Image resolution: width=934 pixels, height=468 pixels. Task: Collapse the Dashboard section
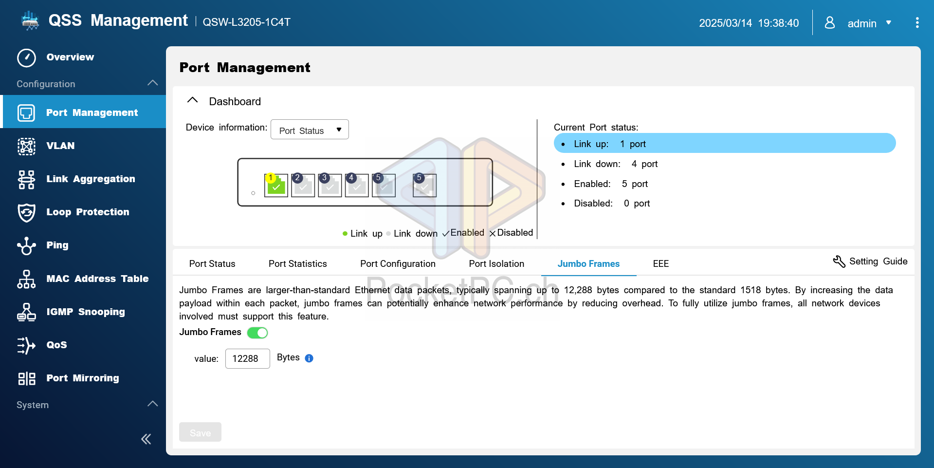[x=193, y=101]
